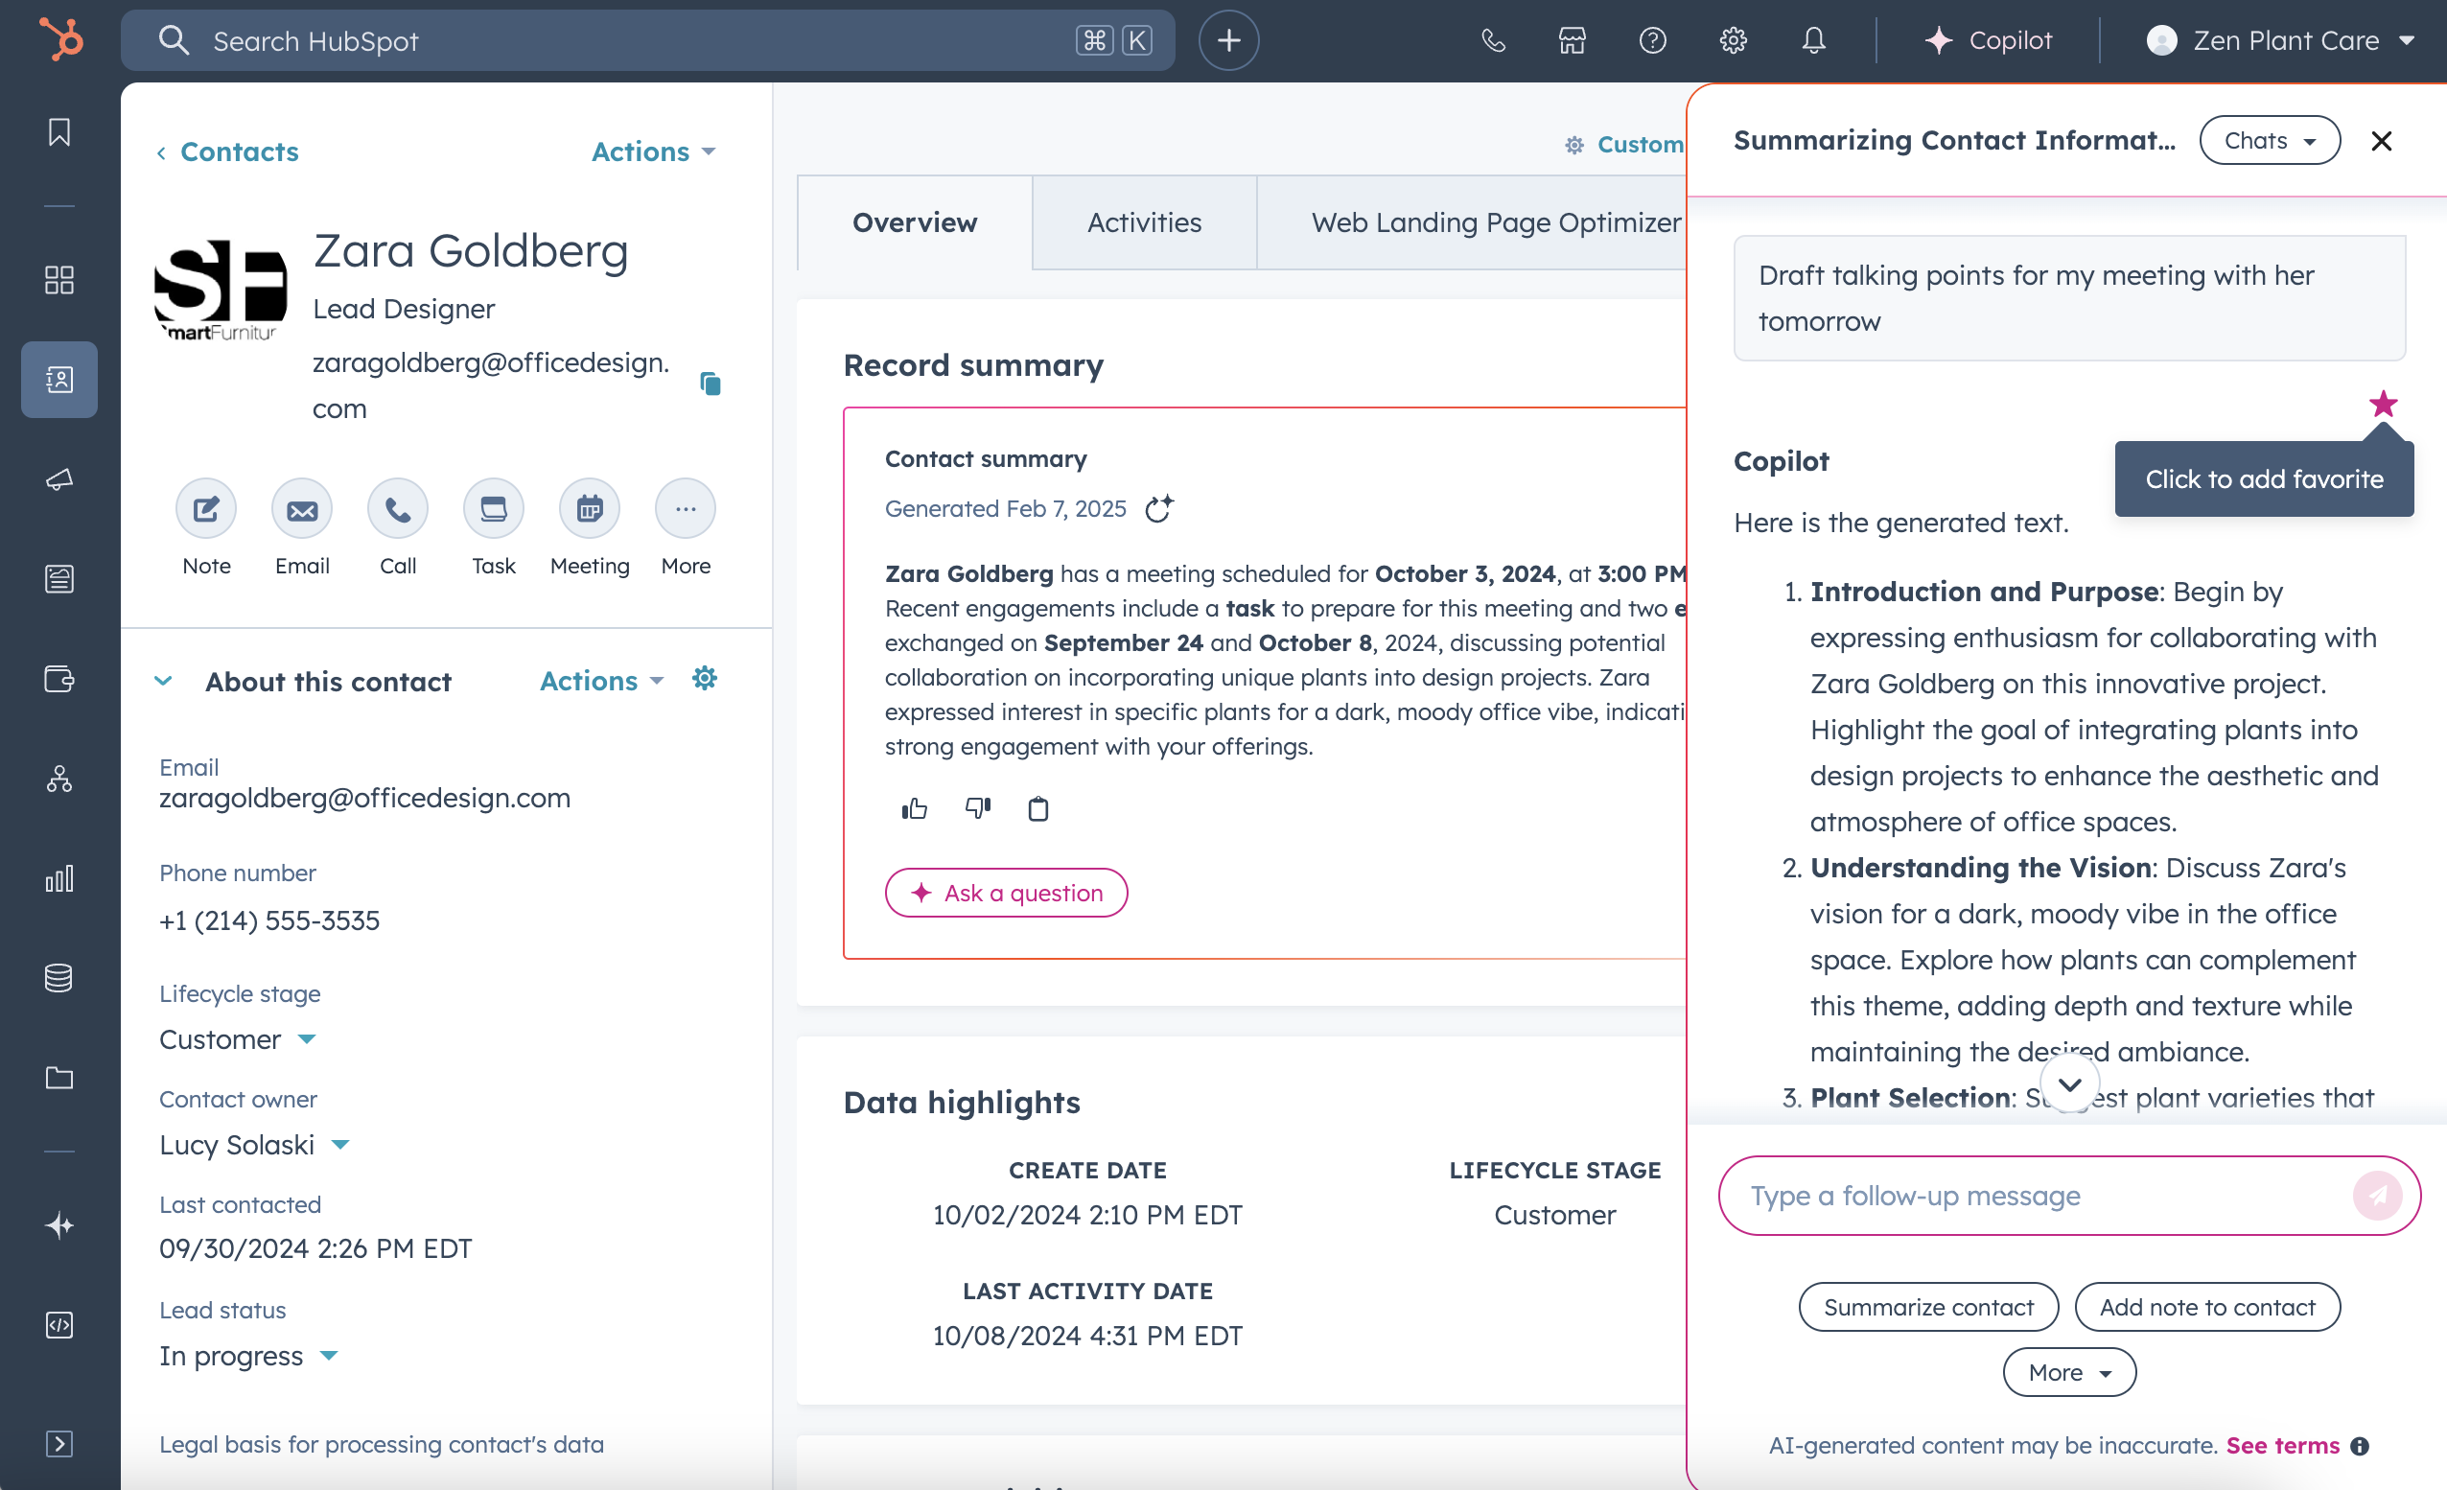This screenshot has width=2447, height=1490.
Task: Open the More dropdown in Copilot suggestions
Action: (2068, 1372)
